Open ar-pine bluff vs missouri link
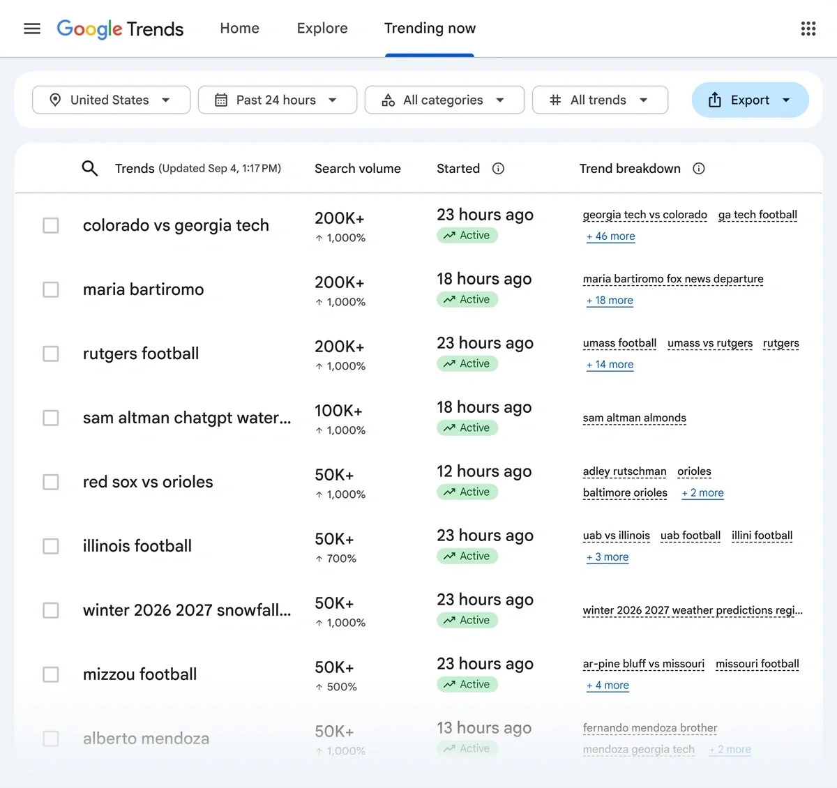This screenshot has height=788, width=837. coord(644,664)
